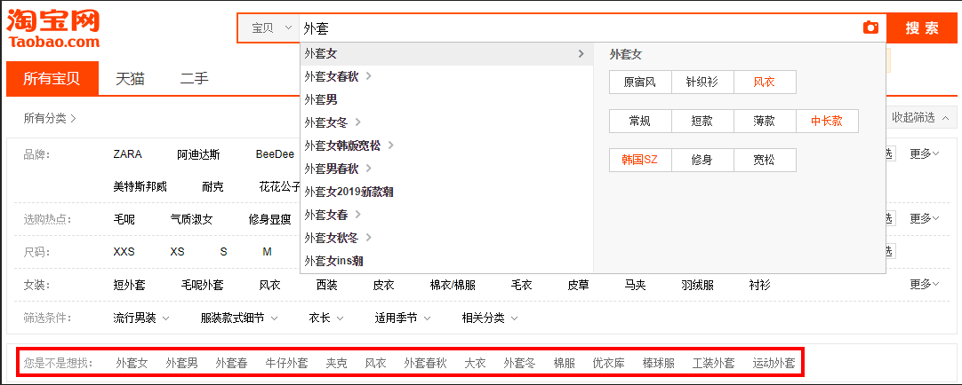Click the orange 搜索 button
Viewport: 962px width, 385px height.
922,28
